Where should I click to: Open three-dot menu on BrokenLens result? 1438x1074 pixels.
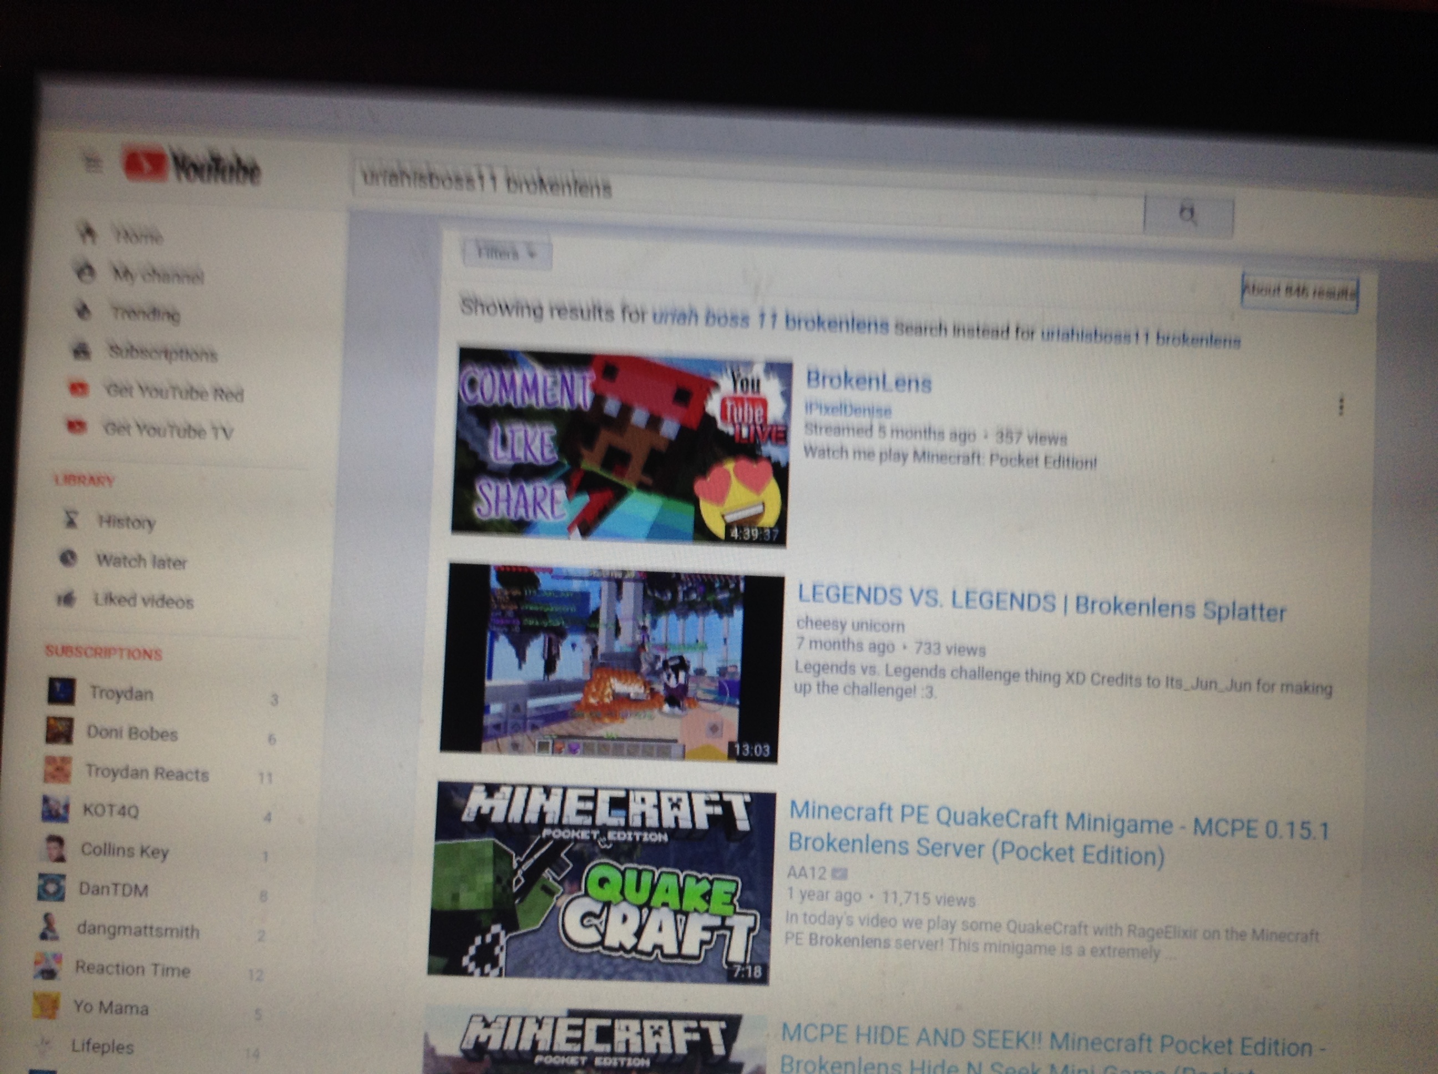click(1340, 405)
